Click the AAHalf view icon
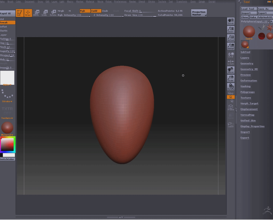This screenshot has height=220, width=273. 231,46
